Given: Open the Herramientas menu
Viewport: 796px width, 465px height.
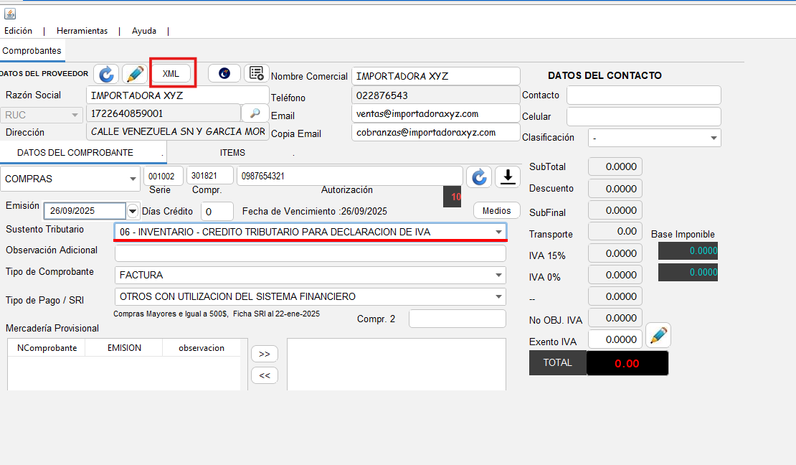Looking at the screenshot, I should (x=82, y=31).
